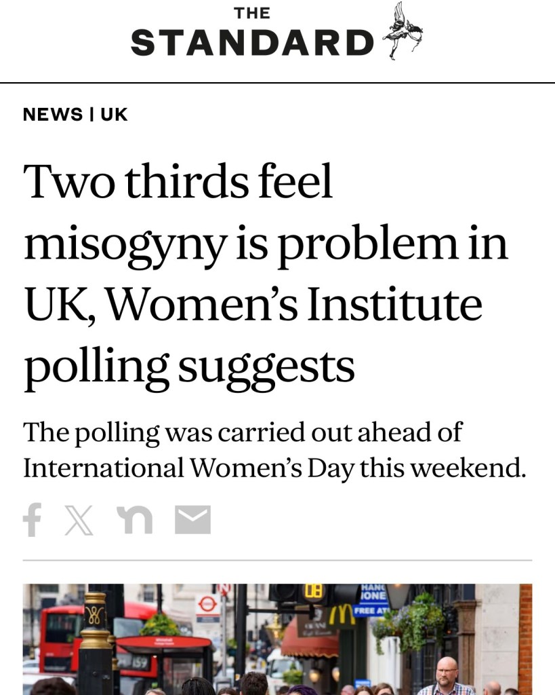The height and width of the screenshot is (695, 555).
Task: Share the article on X
Action: click(x=79, y=520)
